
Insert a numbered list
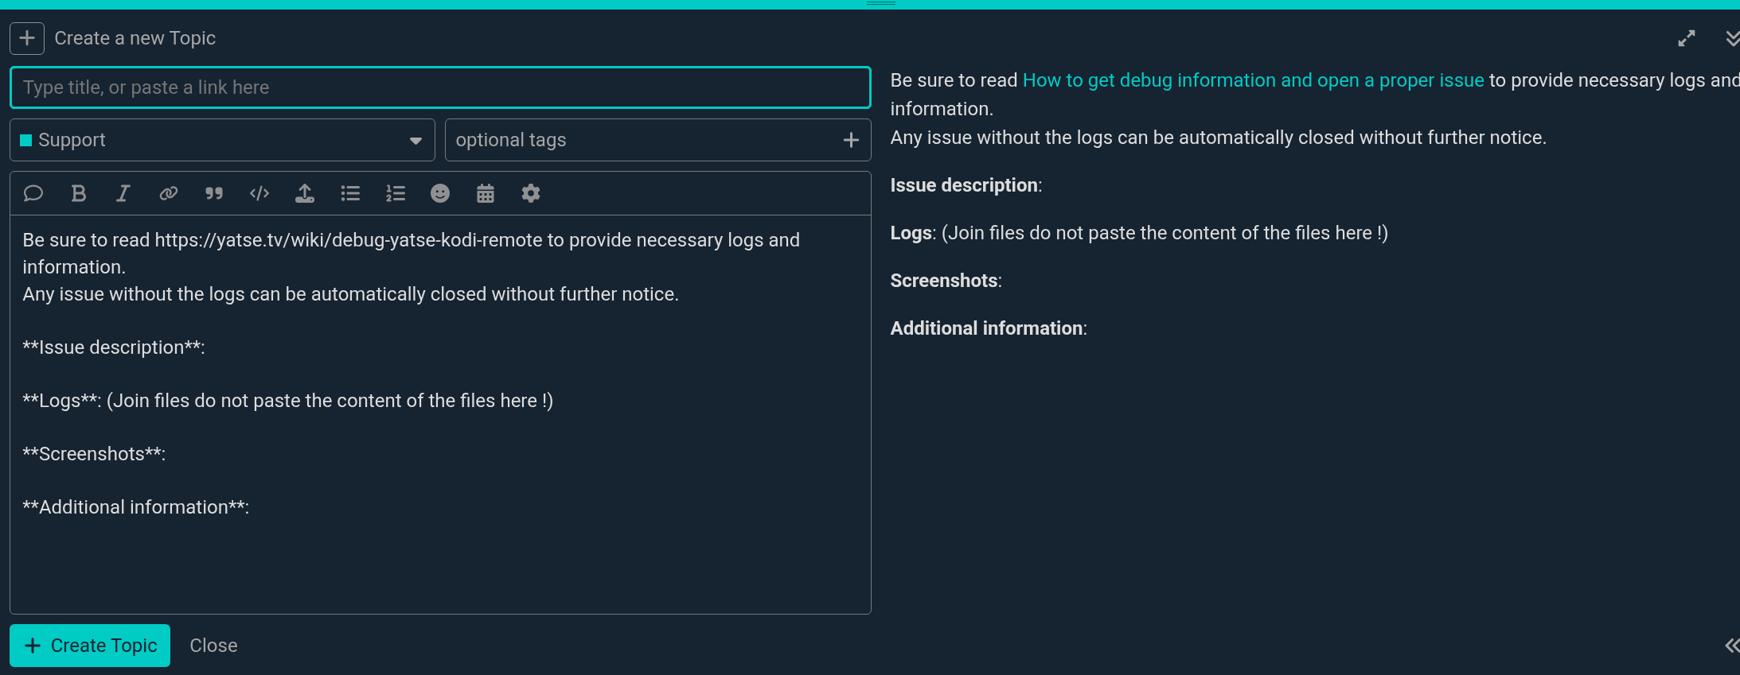pos(396,193)
